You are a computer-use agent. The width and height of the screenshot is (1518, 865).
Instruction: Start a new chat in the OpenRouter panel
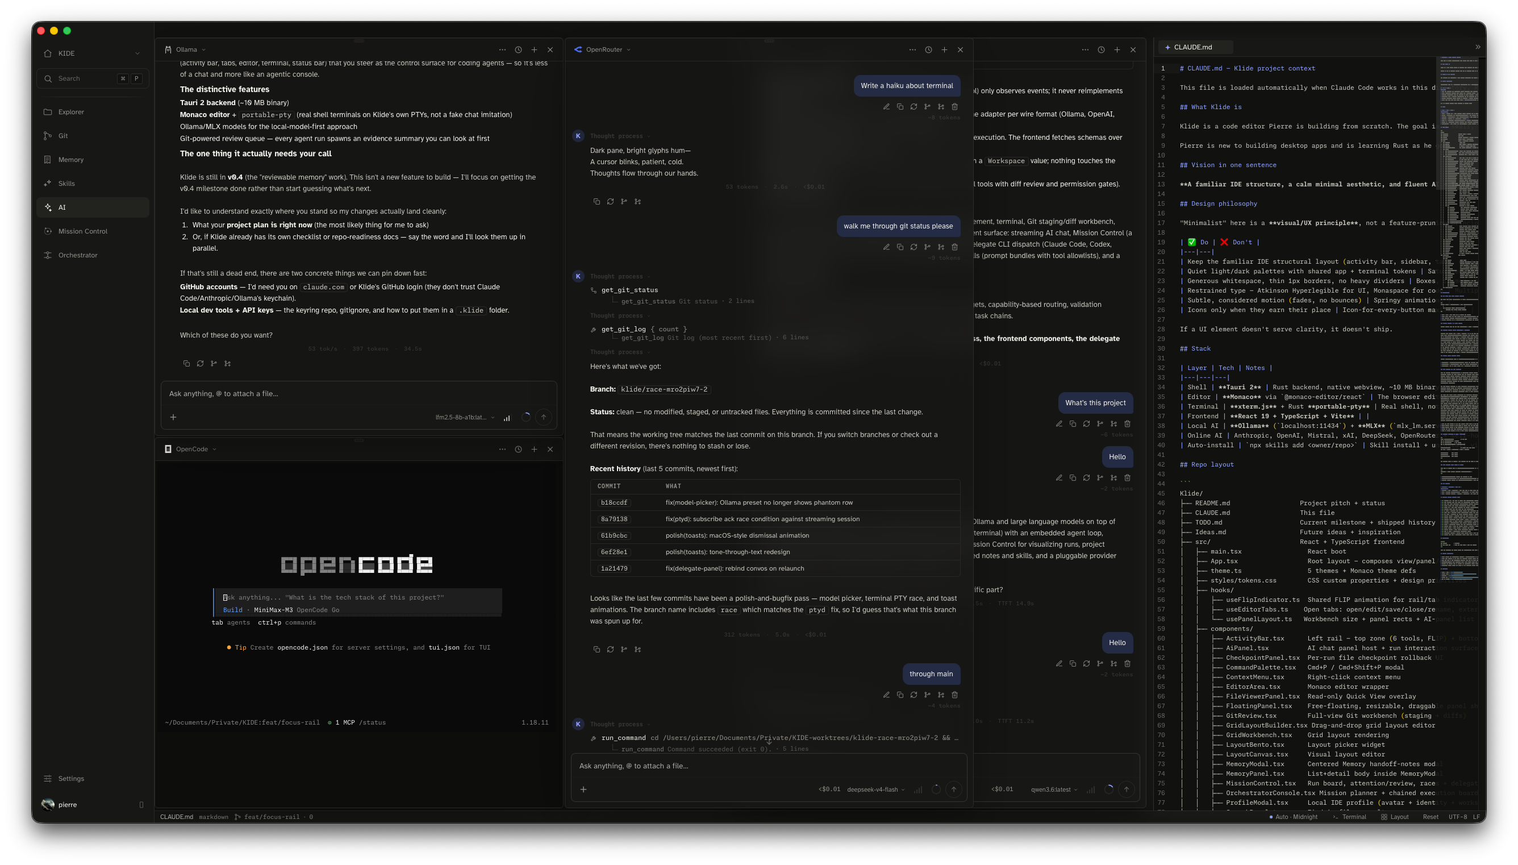945,50
